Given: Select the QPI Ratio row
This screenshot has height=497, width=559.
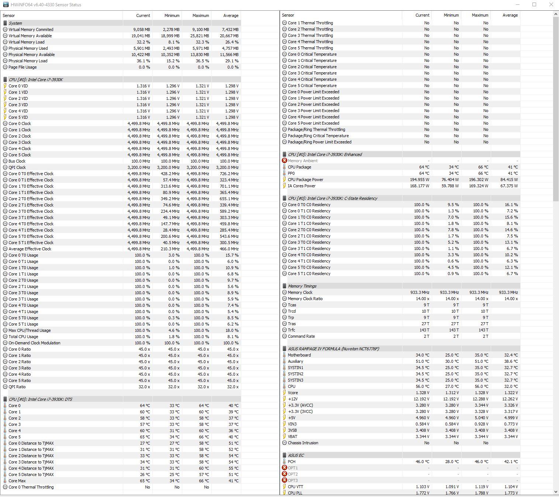Looking at the screenshot, I should 121,387.
